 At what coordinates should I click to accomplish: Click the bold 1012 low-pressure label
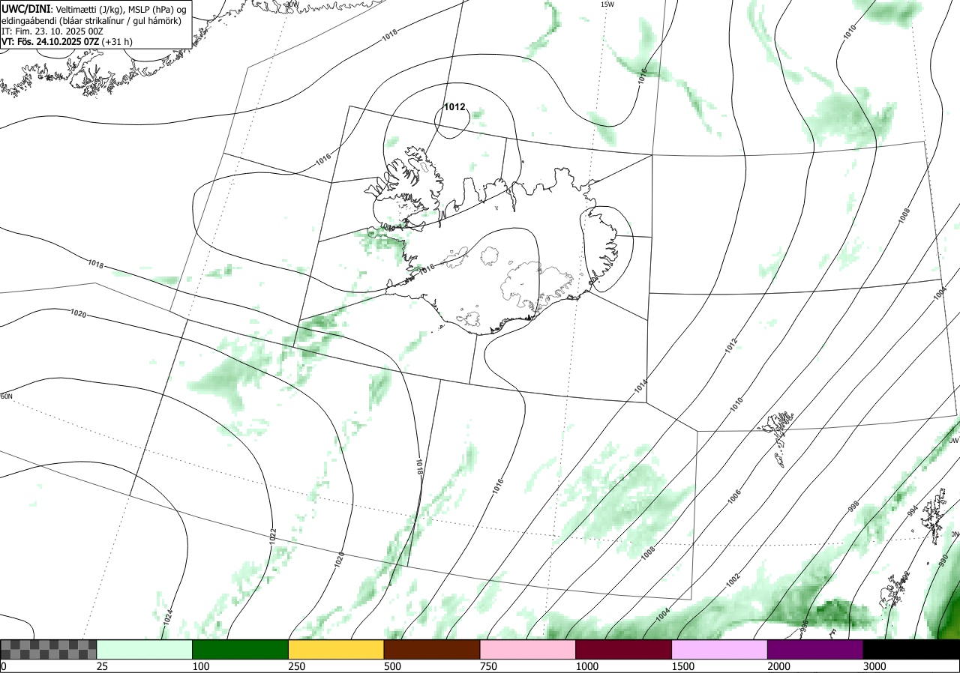coord(455,107)
